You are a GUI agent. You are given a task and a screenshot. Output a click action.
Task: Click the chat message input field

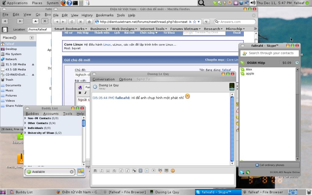coord(163,179)
